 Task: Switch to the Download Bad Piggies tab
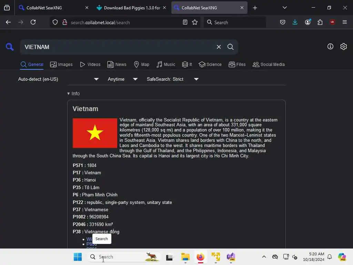pyautogui.click(x=132, y=8)
